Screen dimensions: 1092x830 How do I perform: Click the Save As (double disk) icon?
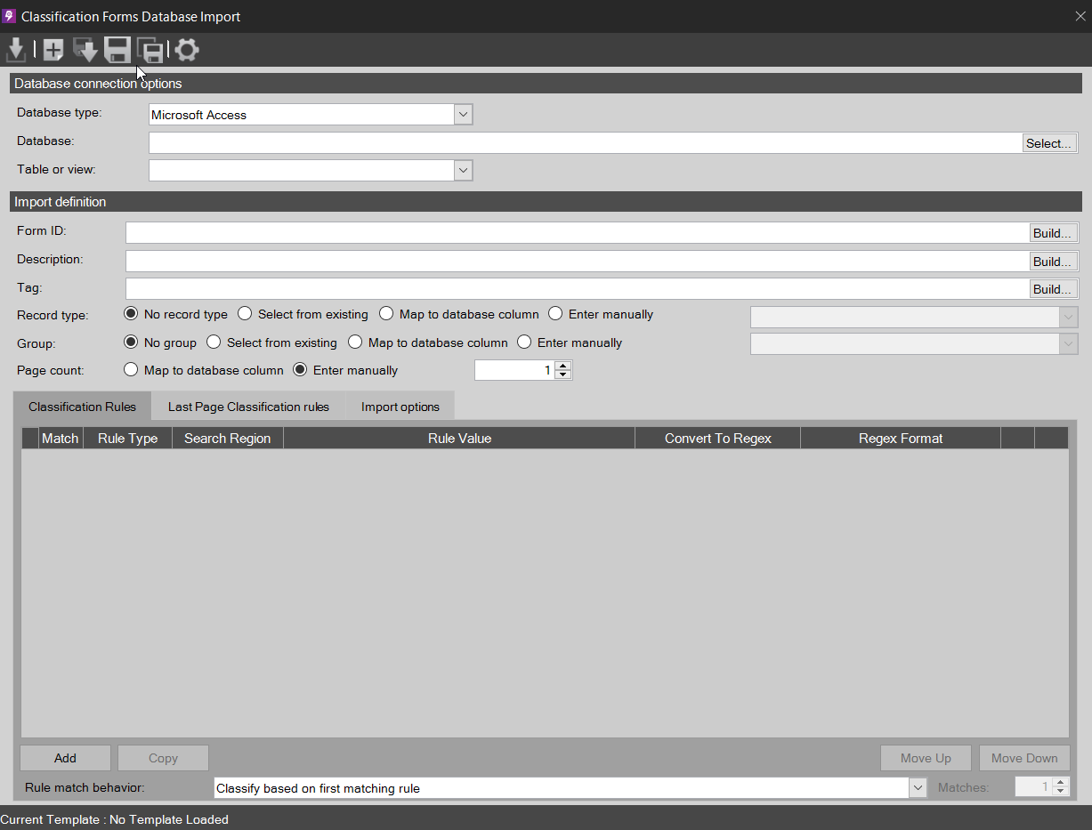tap(150, 51)
